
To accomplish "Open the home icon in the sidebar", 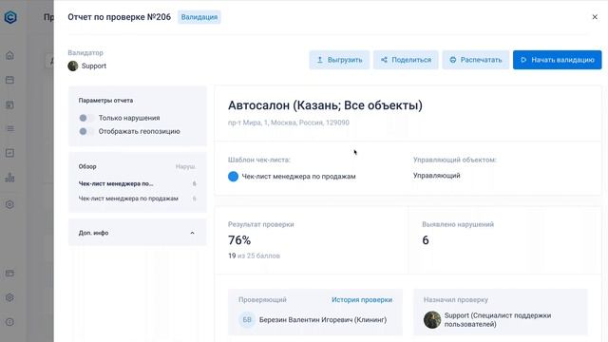I will 10,55.
